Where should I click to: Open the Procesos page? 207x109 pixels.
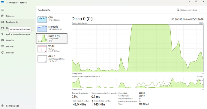click(17, 16)
